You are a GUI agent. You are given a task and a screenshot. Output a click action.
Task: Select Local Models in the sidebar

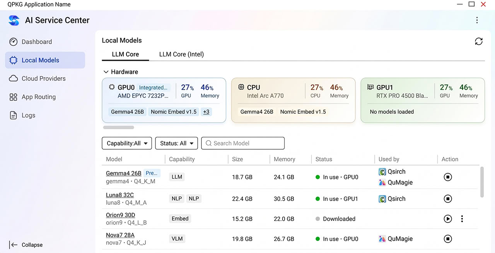(x=45, y=60)
